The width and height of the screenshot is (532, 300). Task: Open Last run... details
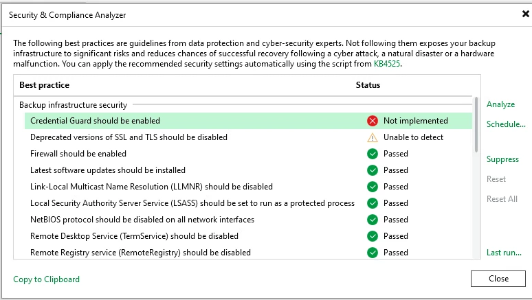pyautogui.click(x=504, y=253)
